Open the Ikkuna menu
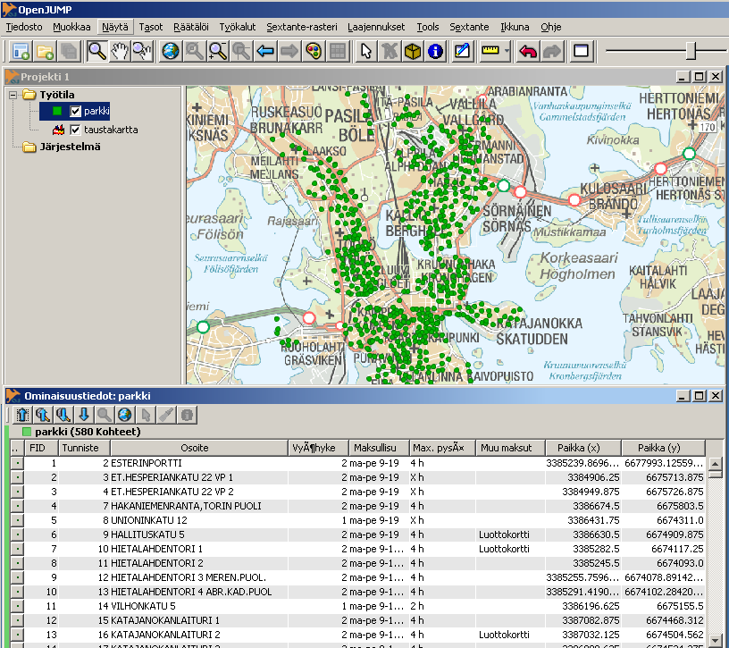Viewport: 729px width, 648px height. (515, 27)
